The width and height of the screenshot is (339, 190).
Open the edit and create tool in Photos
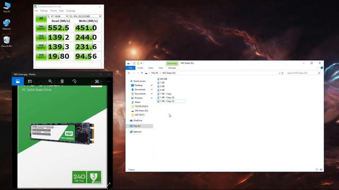[97, 81]
